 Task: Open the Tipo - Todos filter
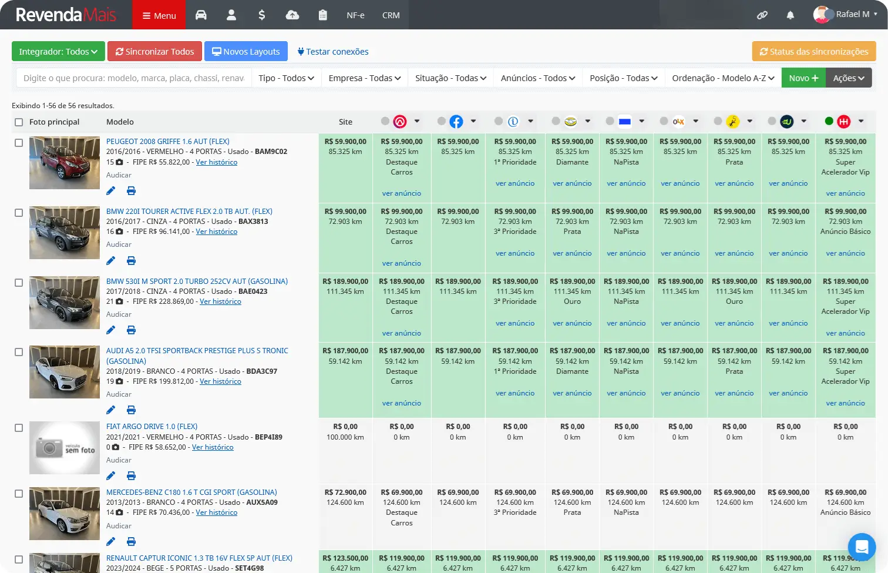286,78
